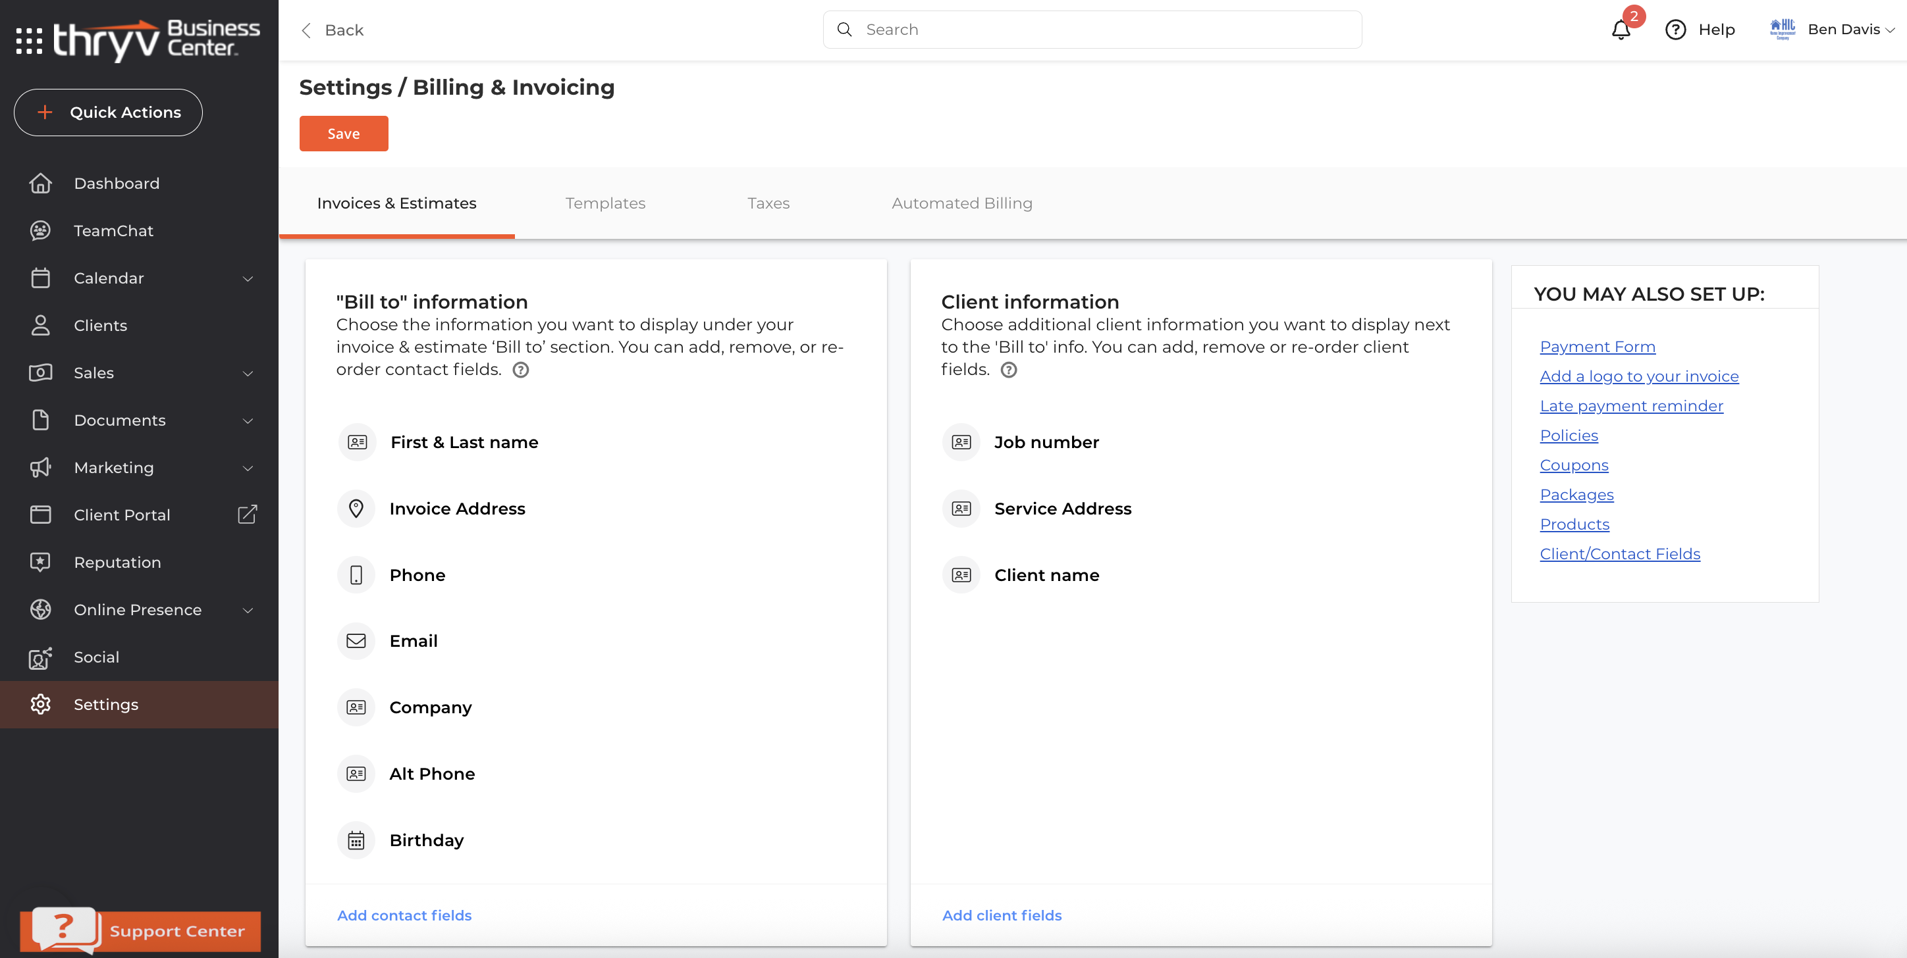Open the Late payment reminder link
1907x958 pixels.
[1631, 406]
